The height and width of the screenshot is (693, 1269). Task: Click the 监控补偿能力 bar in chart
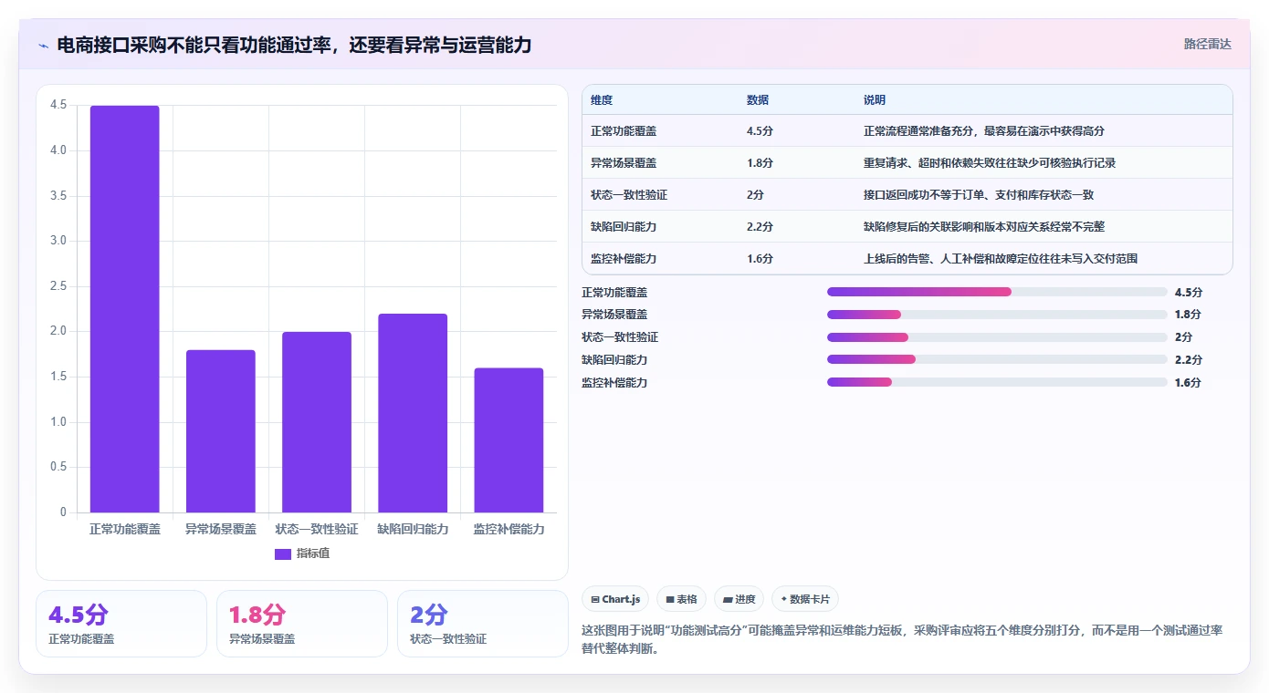(x=509, y=440)
